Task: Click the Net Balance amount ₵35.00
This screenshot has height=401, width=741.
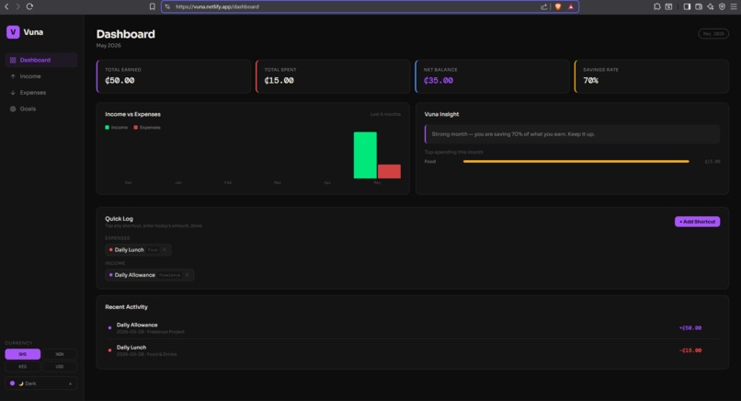Action: click(x=439, y=80)
